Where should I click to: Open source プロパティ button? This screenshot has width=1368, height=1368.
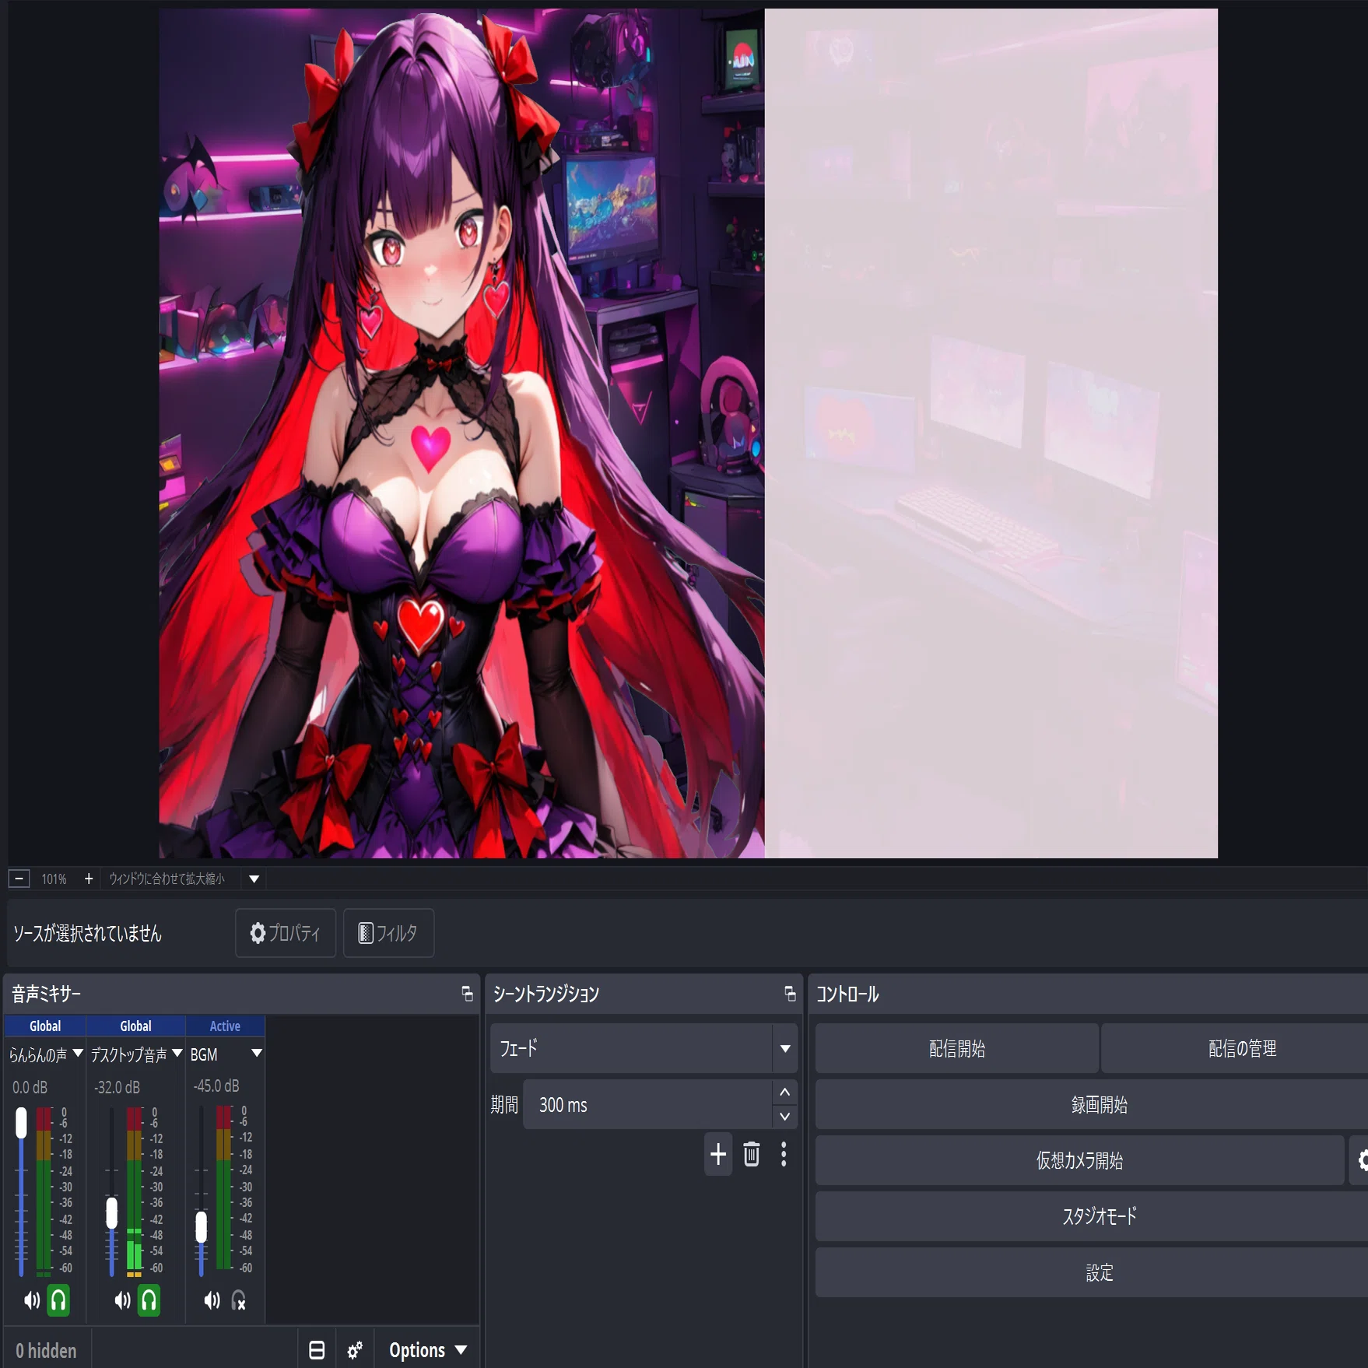tap(286, 932)
